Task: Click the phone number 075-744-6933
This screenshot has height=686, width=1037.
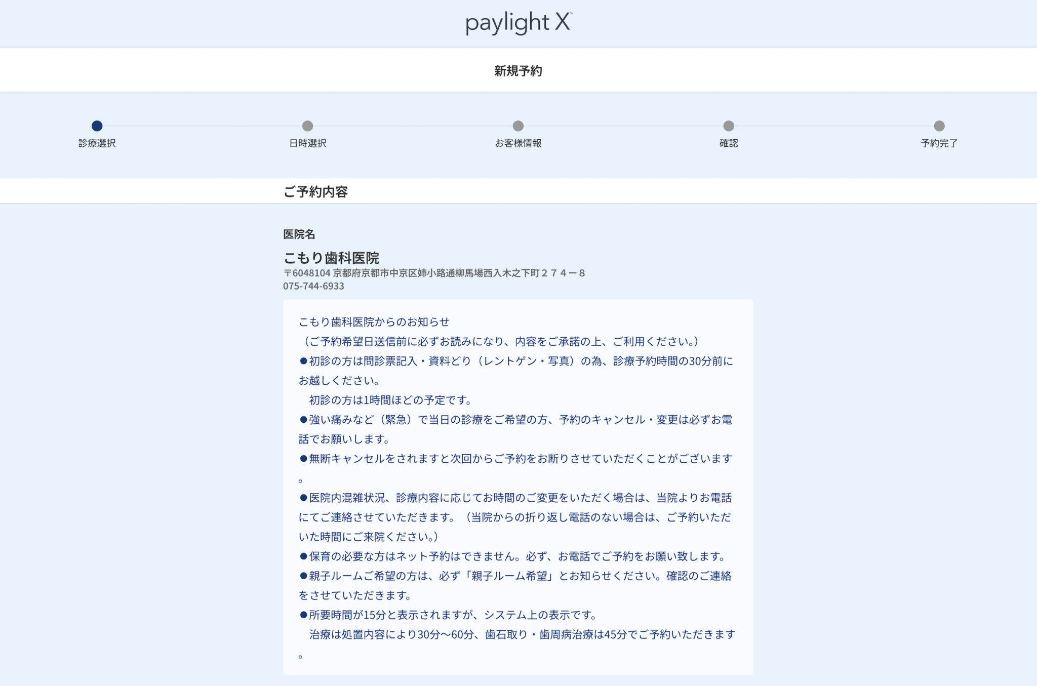Action: pyautogui.click(x=313, y=286)
